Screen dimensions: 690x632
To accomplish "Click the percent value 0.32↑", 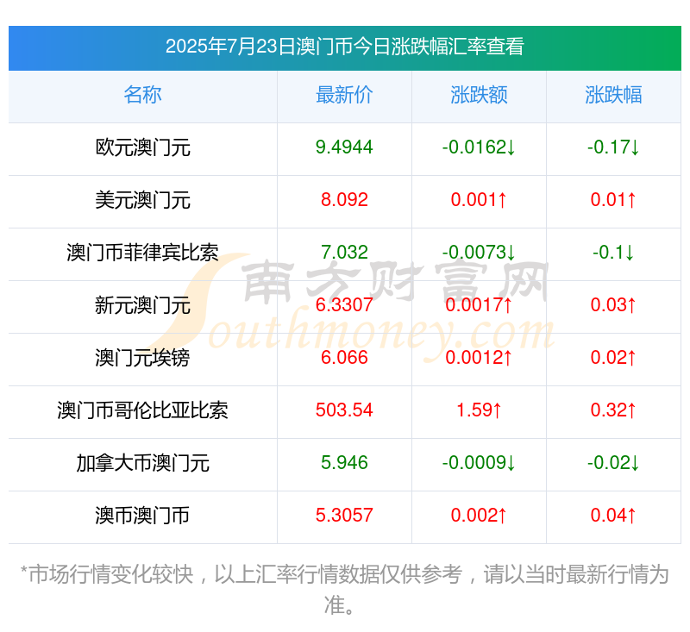I will (613, 410).
